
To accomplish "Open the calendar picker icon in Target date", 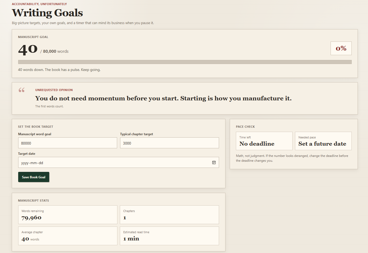I will tap(214, 163).
